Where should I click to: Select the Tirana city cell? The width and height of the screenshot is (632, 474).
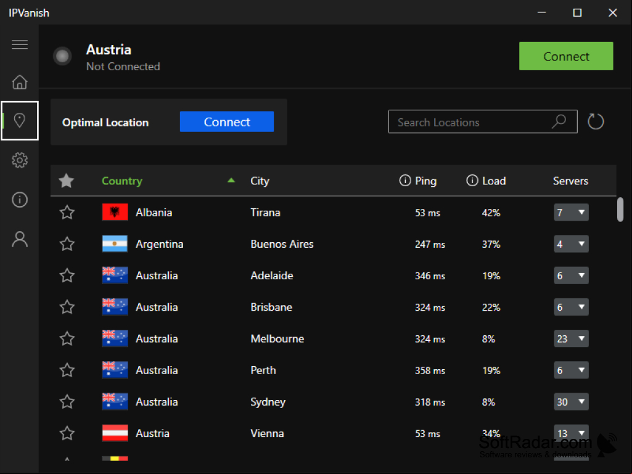[265, 213]
